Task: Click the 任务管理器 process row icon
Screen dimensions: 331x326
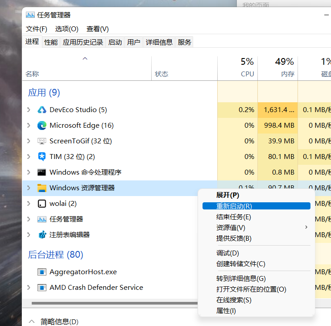Action: 42,219
